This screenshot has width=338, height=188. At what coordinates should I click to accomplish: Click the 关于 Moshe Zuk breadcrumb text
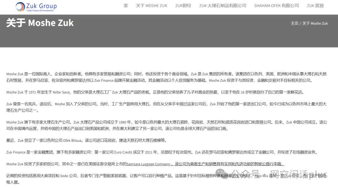(x=315, y=23)
